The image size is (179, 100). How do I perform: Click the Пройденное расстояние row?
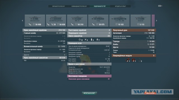89,73
